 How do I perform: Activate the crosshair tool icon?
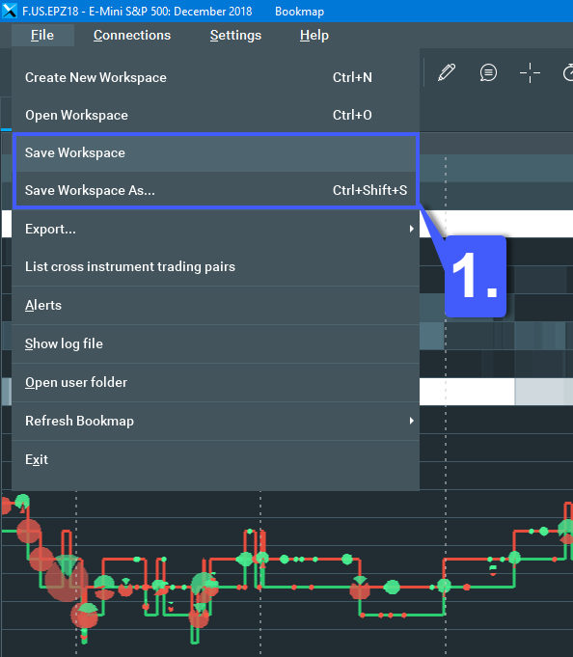coord(530,72)
